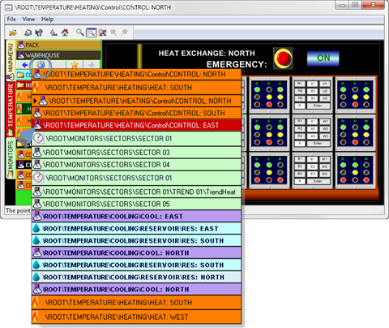Click the printer icon in the toolbar
Image resolution: width=389 pixels, height=328 pixels.
(28, 33)
